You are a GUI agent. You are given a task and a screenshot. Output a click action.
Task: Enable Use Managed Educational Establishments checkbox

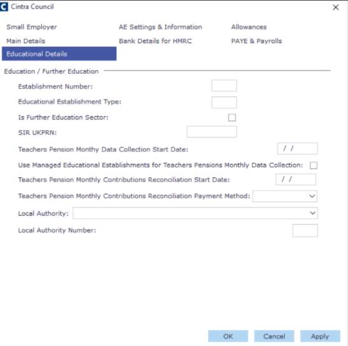tap(314, 165)
